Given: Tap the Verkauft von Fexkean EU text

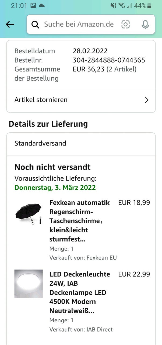Looking at the screenshot, I should 83,258.
